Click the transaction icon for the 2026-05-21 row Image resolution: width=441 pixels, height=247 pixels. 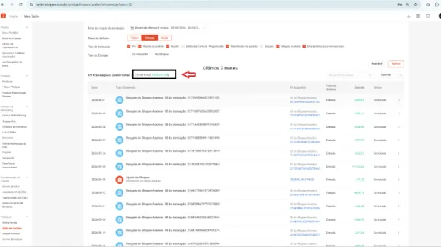click(120, 206)
